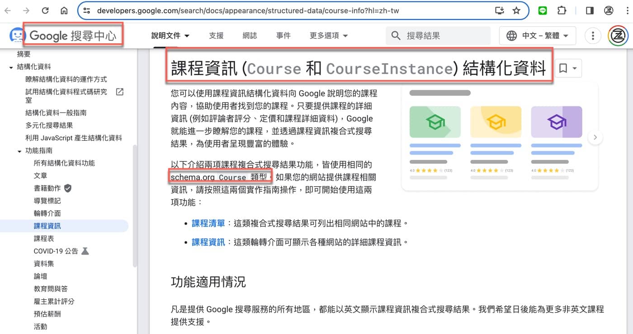Select COVID-19 公告 in the sidebar
The image size is (633, 334).
tap(56, 251)
